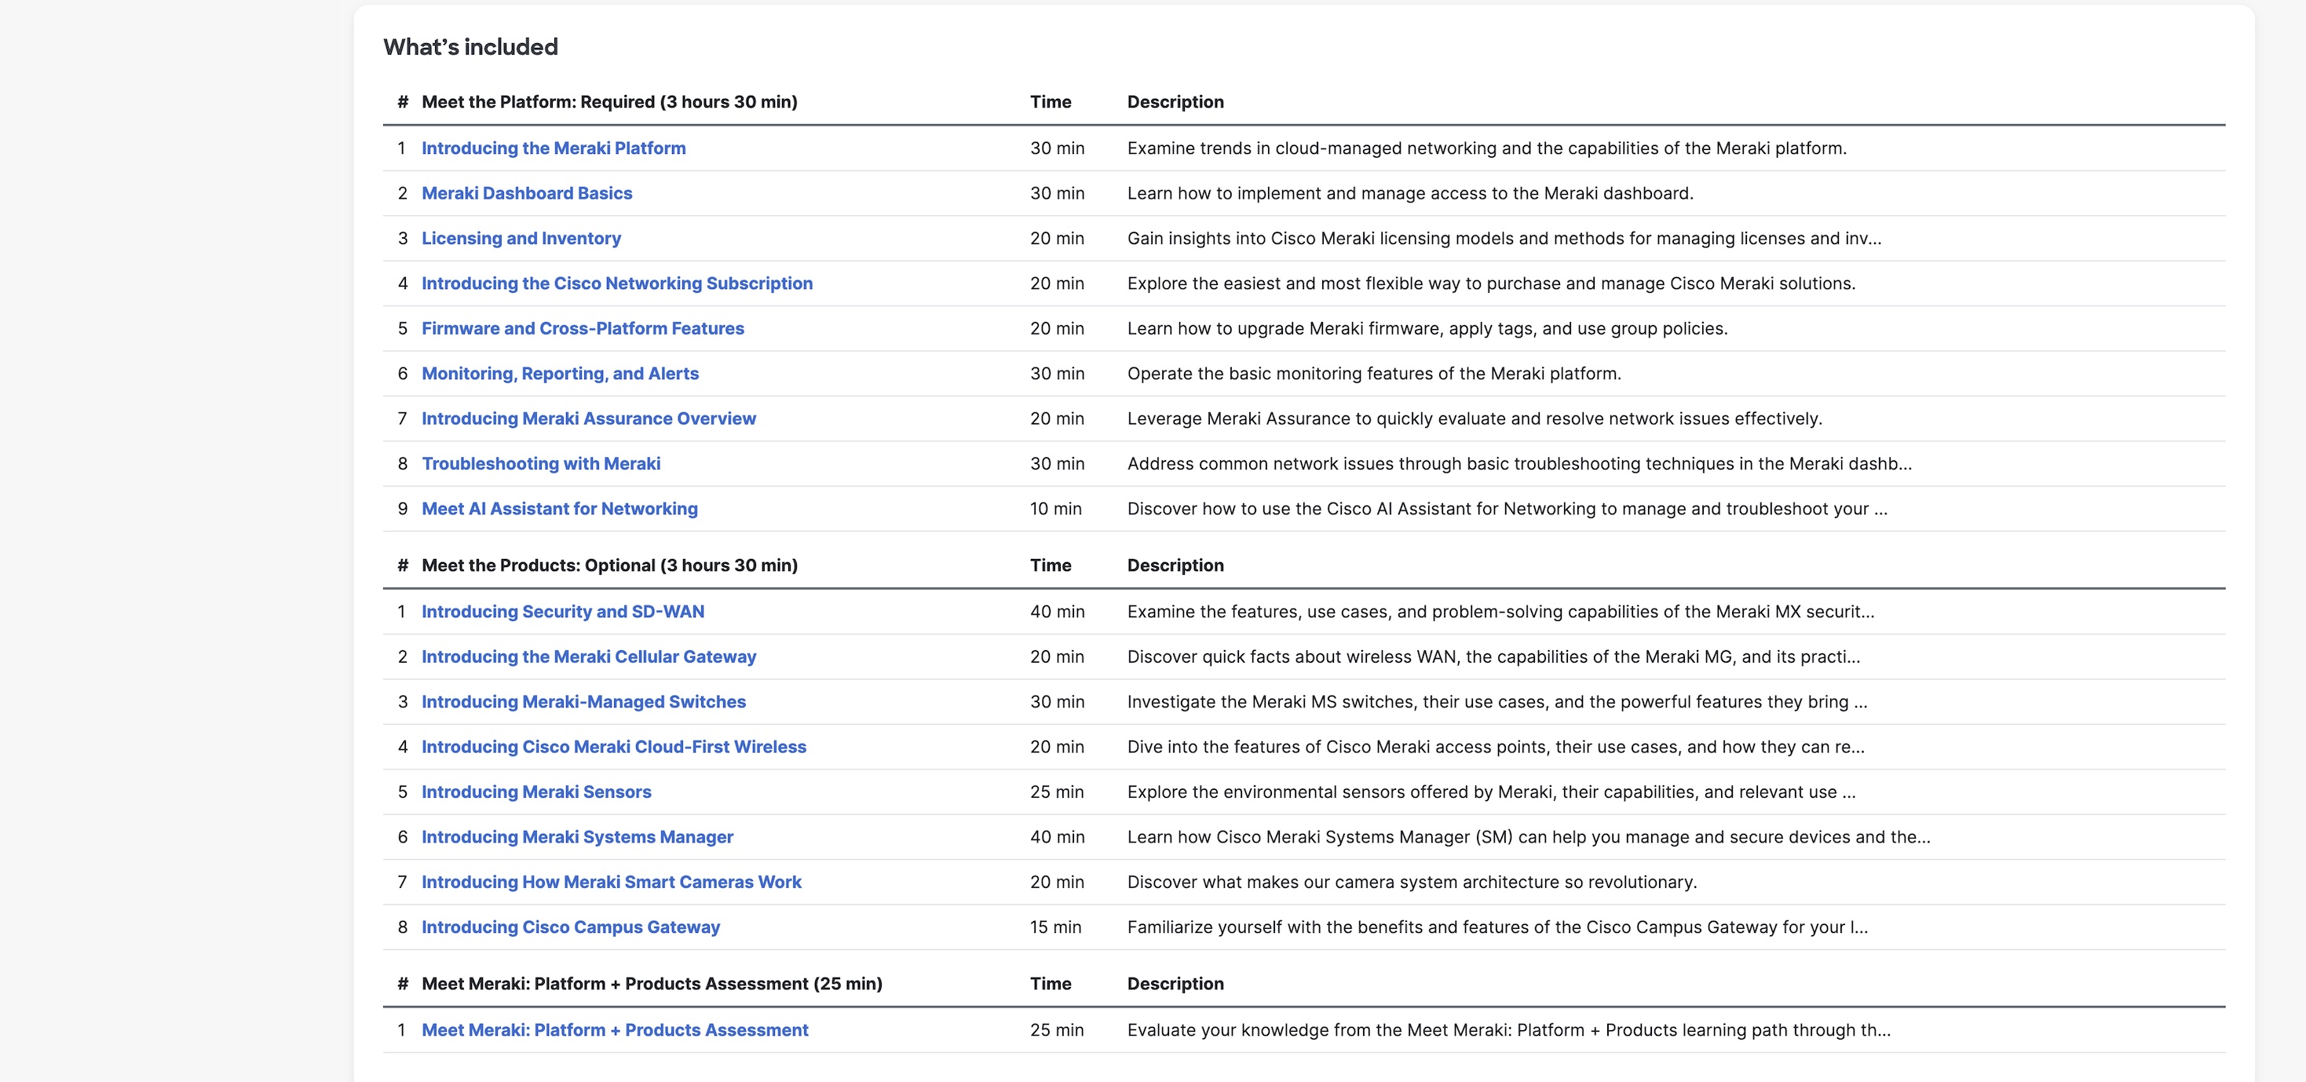
Task: Open the Introducing the Meraki Platform course
Action: click(x=554, y=148)
